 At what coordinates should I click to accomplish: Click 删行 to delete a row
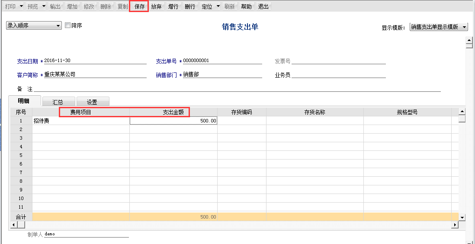189,6
